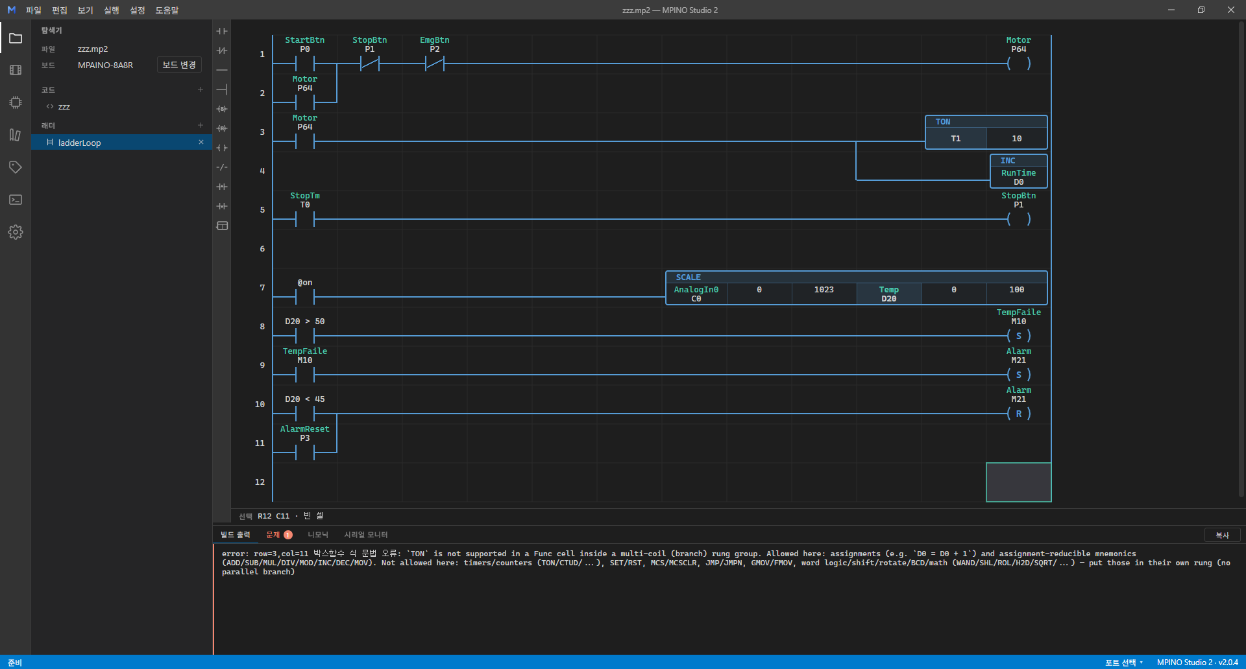Viewport: 1246px width, 669px height.
Task: Select the Reset coil (R) tool
Action: tap(222, 128)
